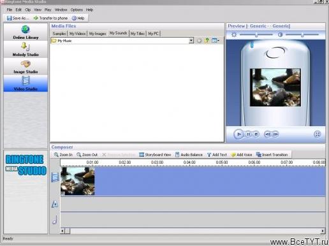Click the phone preview video thumbnail
This screenshot has height=246, width=329.
(275, 87)
